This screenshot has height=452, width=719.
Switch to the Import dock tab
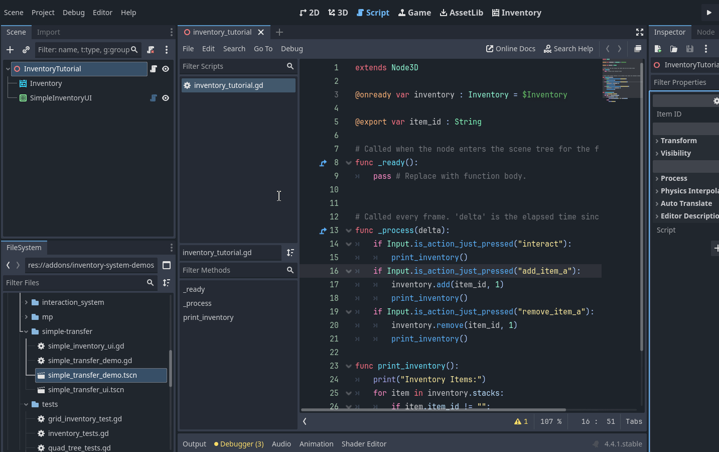(x=48, y=32)
